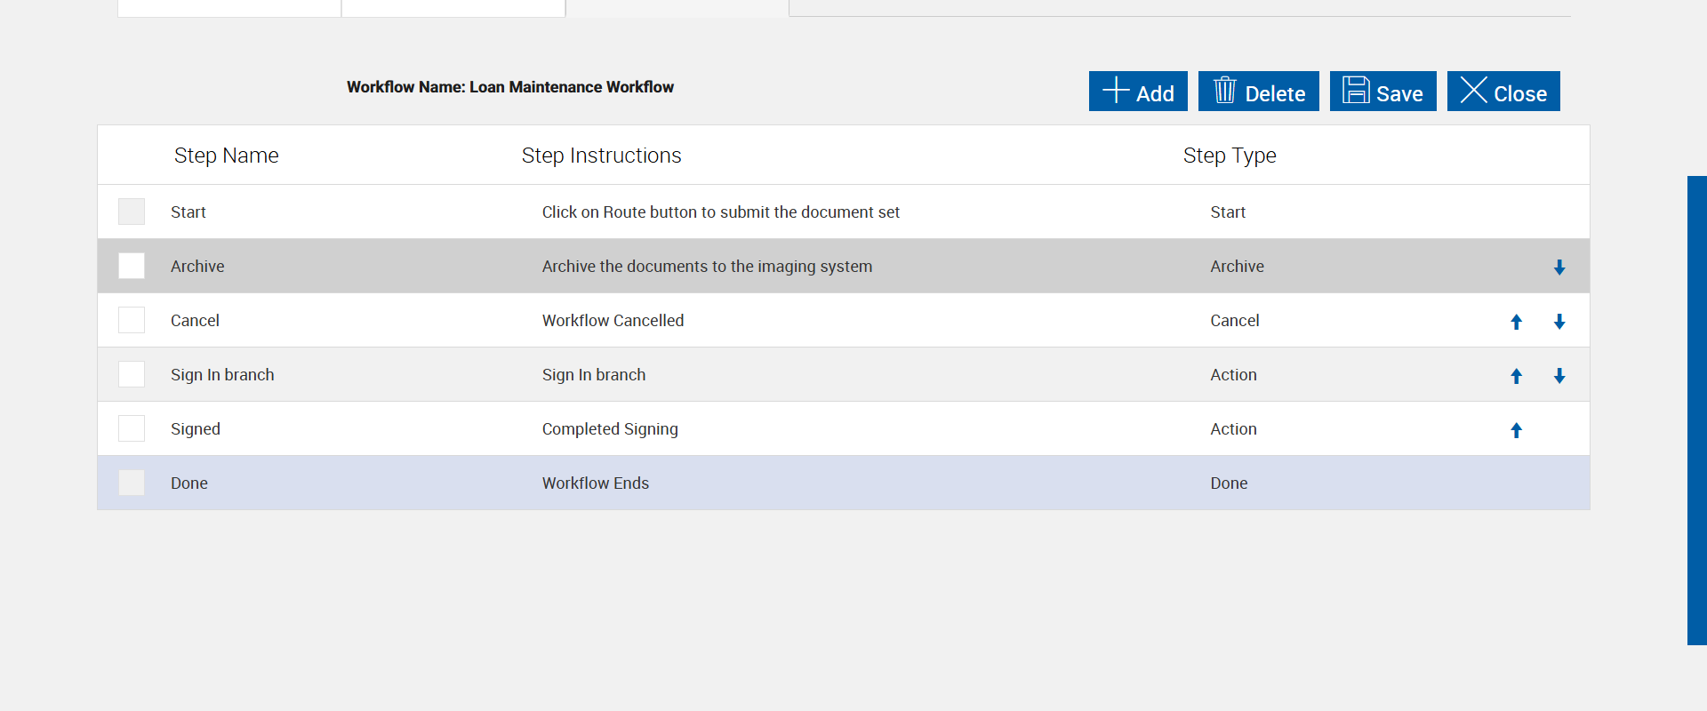The height and width of the screenshot is (711, 1707).
Task: Move the Signed step up
Action: point(1517,430)
